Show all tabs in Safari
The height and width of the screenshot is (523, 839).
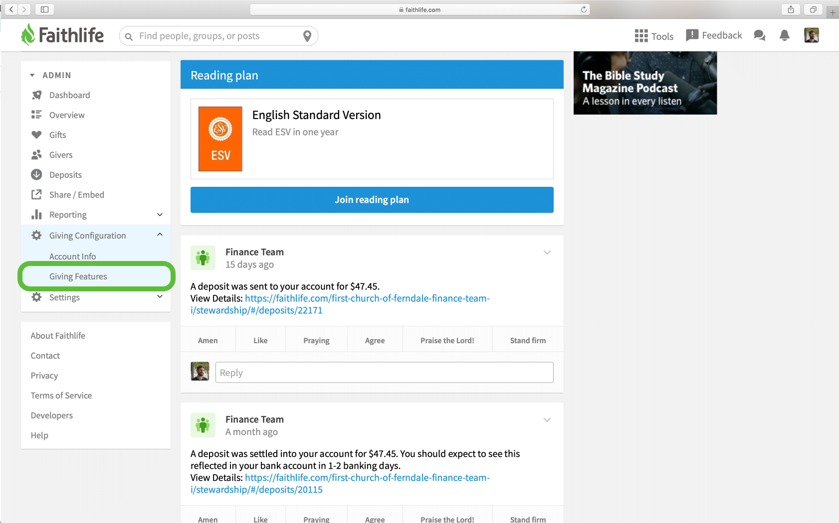[813, 9]
